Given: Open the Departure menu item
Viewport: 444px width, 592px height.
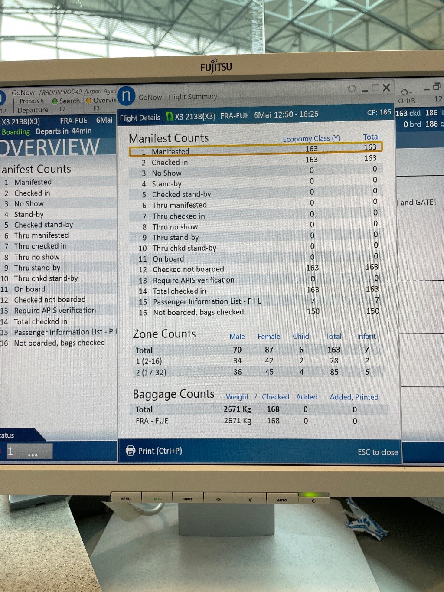Looking at the screenshot, I should [x=33, y=110].
